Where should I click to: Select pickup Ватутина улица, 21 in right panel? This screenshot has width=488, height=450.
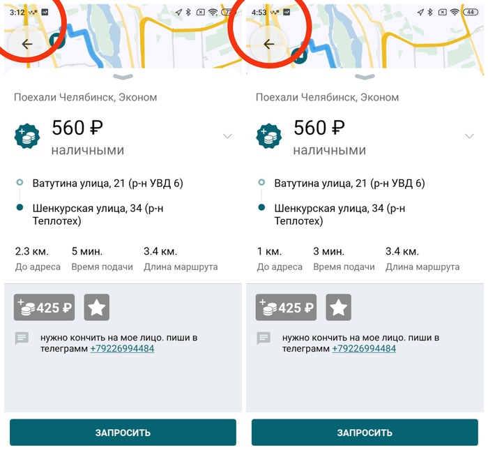pyautogui.click(x=349, y=183)
